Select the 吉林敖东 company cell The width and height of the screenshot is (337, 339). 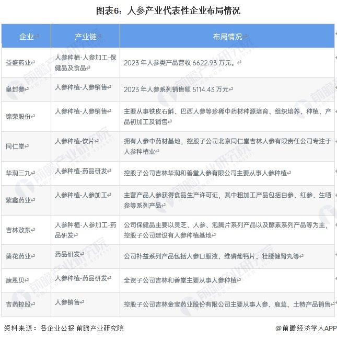tap(26, 230)
